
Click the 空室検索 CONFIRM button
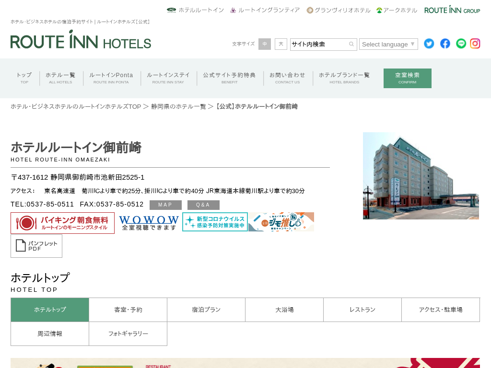coord(408,78)
